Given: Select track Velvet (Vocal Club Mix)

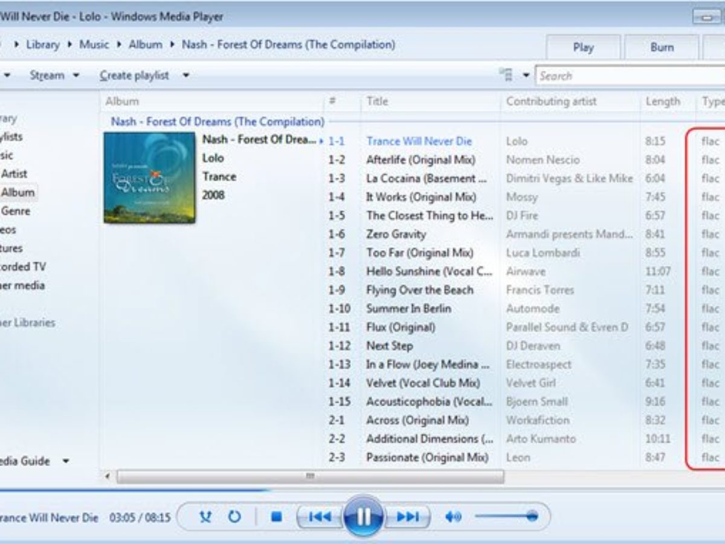Looking at the screenshot, I should (x=423, y=383).
